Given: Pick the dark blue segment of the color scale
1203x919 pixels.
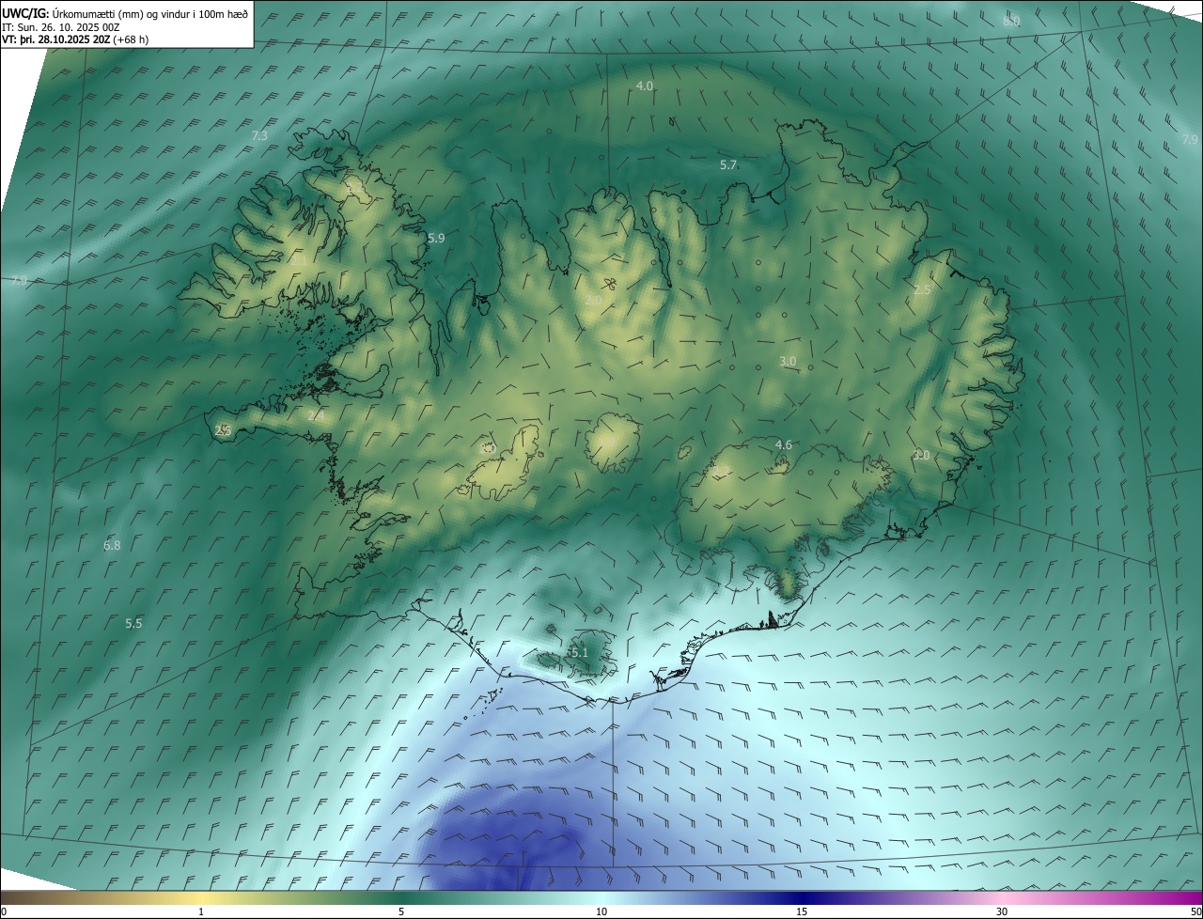Looking at the screenshot, I should [x=802, y=898].
